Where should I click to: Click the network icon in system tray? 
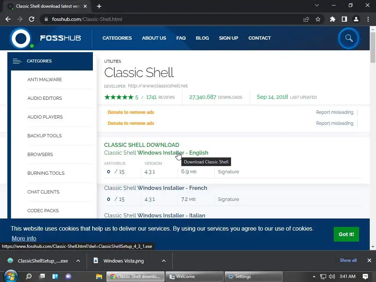pyautogui.click(x=323, y=276)
